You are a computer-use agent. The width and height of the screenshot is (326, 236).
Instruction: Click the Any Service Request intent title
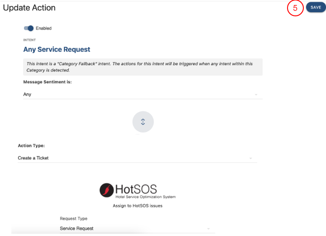[57, 49]
